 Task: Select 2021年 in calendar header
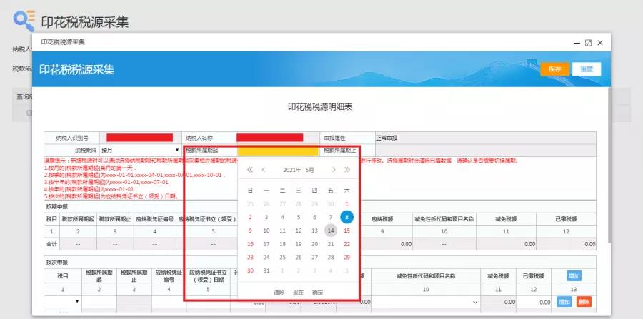click(292, 170)
